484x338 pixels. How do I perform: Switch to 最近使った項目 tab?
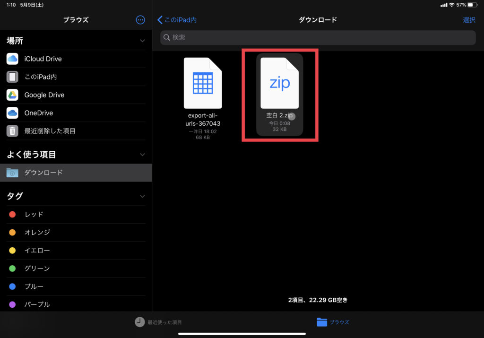158,322
